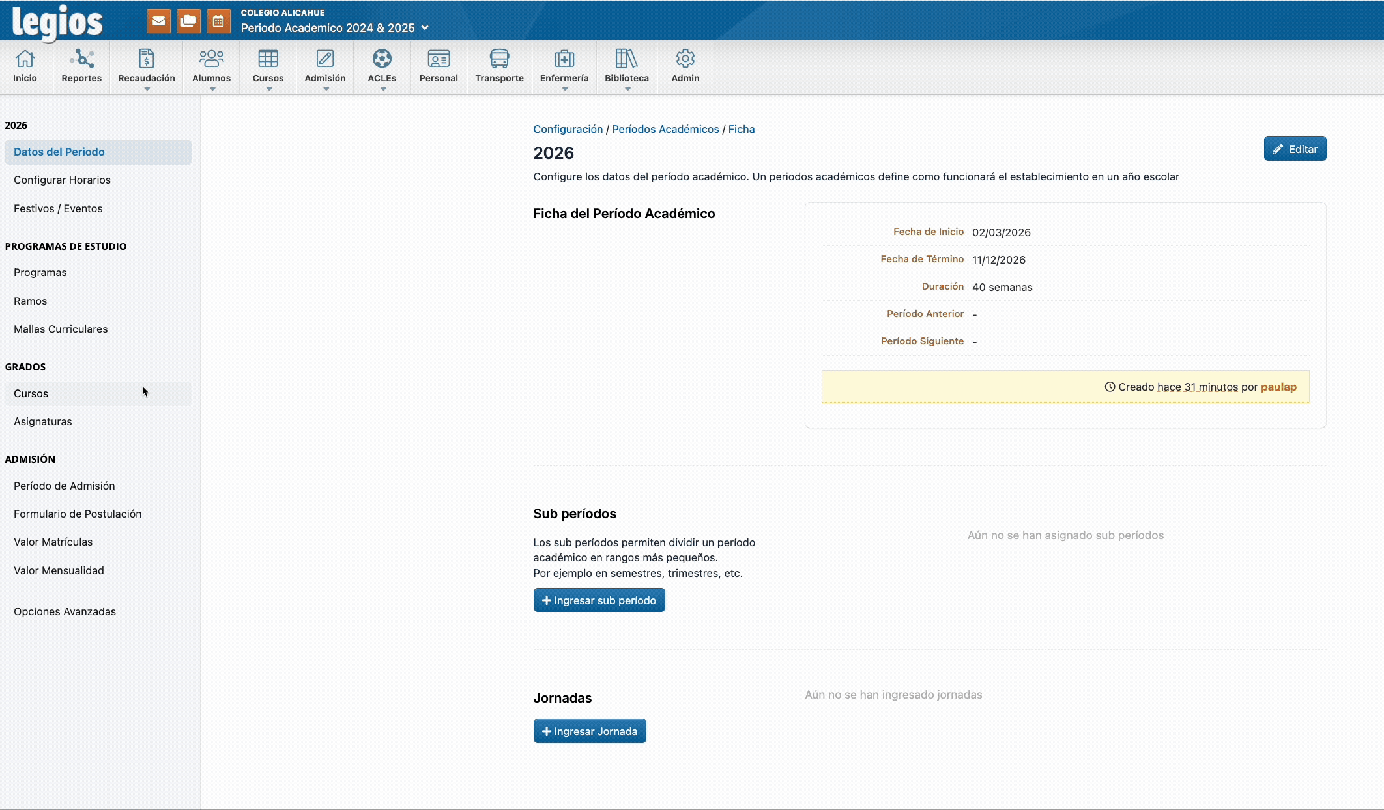Viewport: 1384px width, 810px height.
Task: Click the Ingresar Jornada button
Action: point(589,731)
